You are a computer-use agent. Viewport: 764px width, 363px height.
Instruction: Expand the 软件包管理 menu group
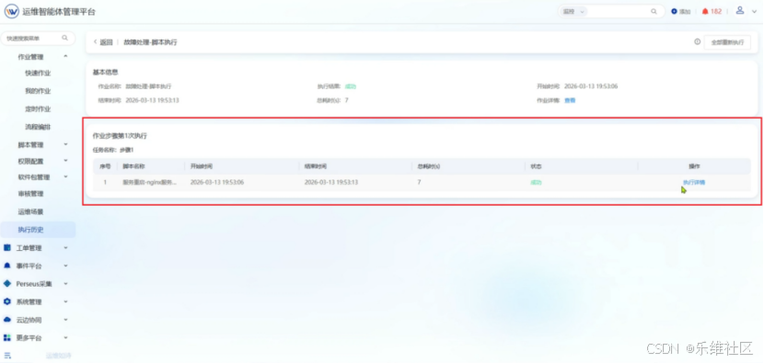click(65, 177)
